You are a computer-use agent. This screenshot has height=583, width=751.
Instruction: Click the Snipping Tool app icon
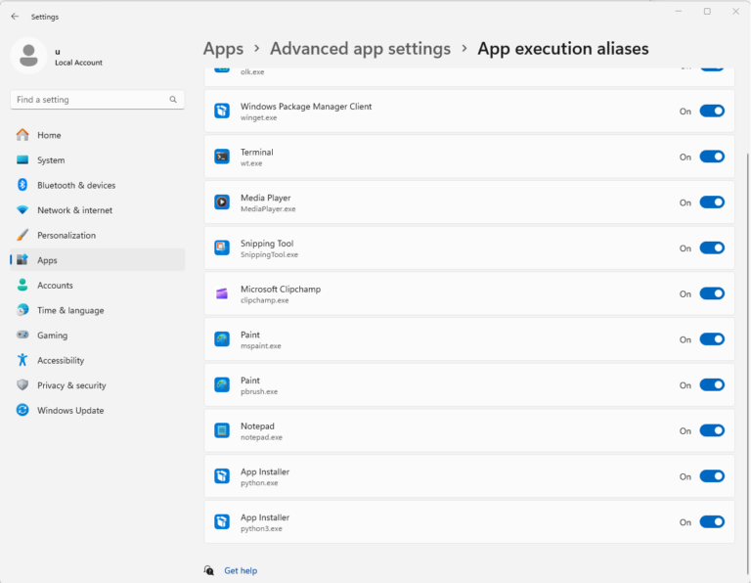coord(222,248)
